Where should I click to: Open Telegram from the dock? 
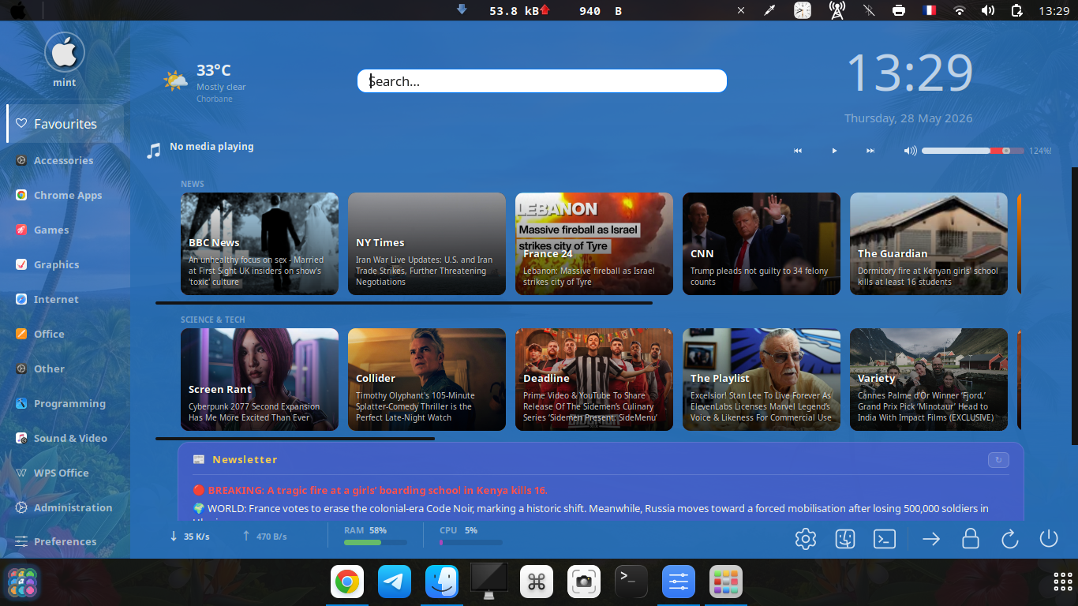pyautogui.click(x=395, y=582)
